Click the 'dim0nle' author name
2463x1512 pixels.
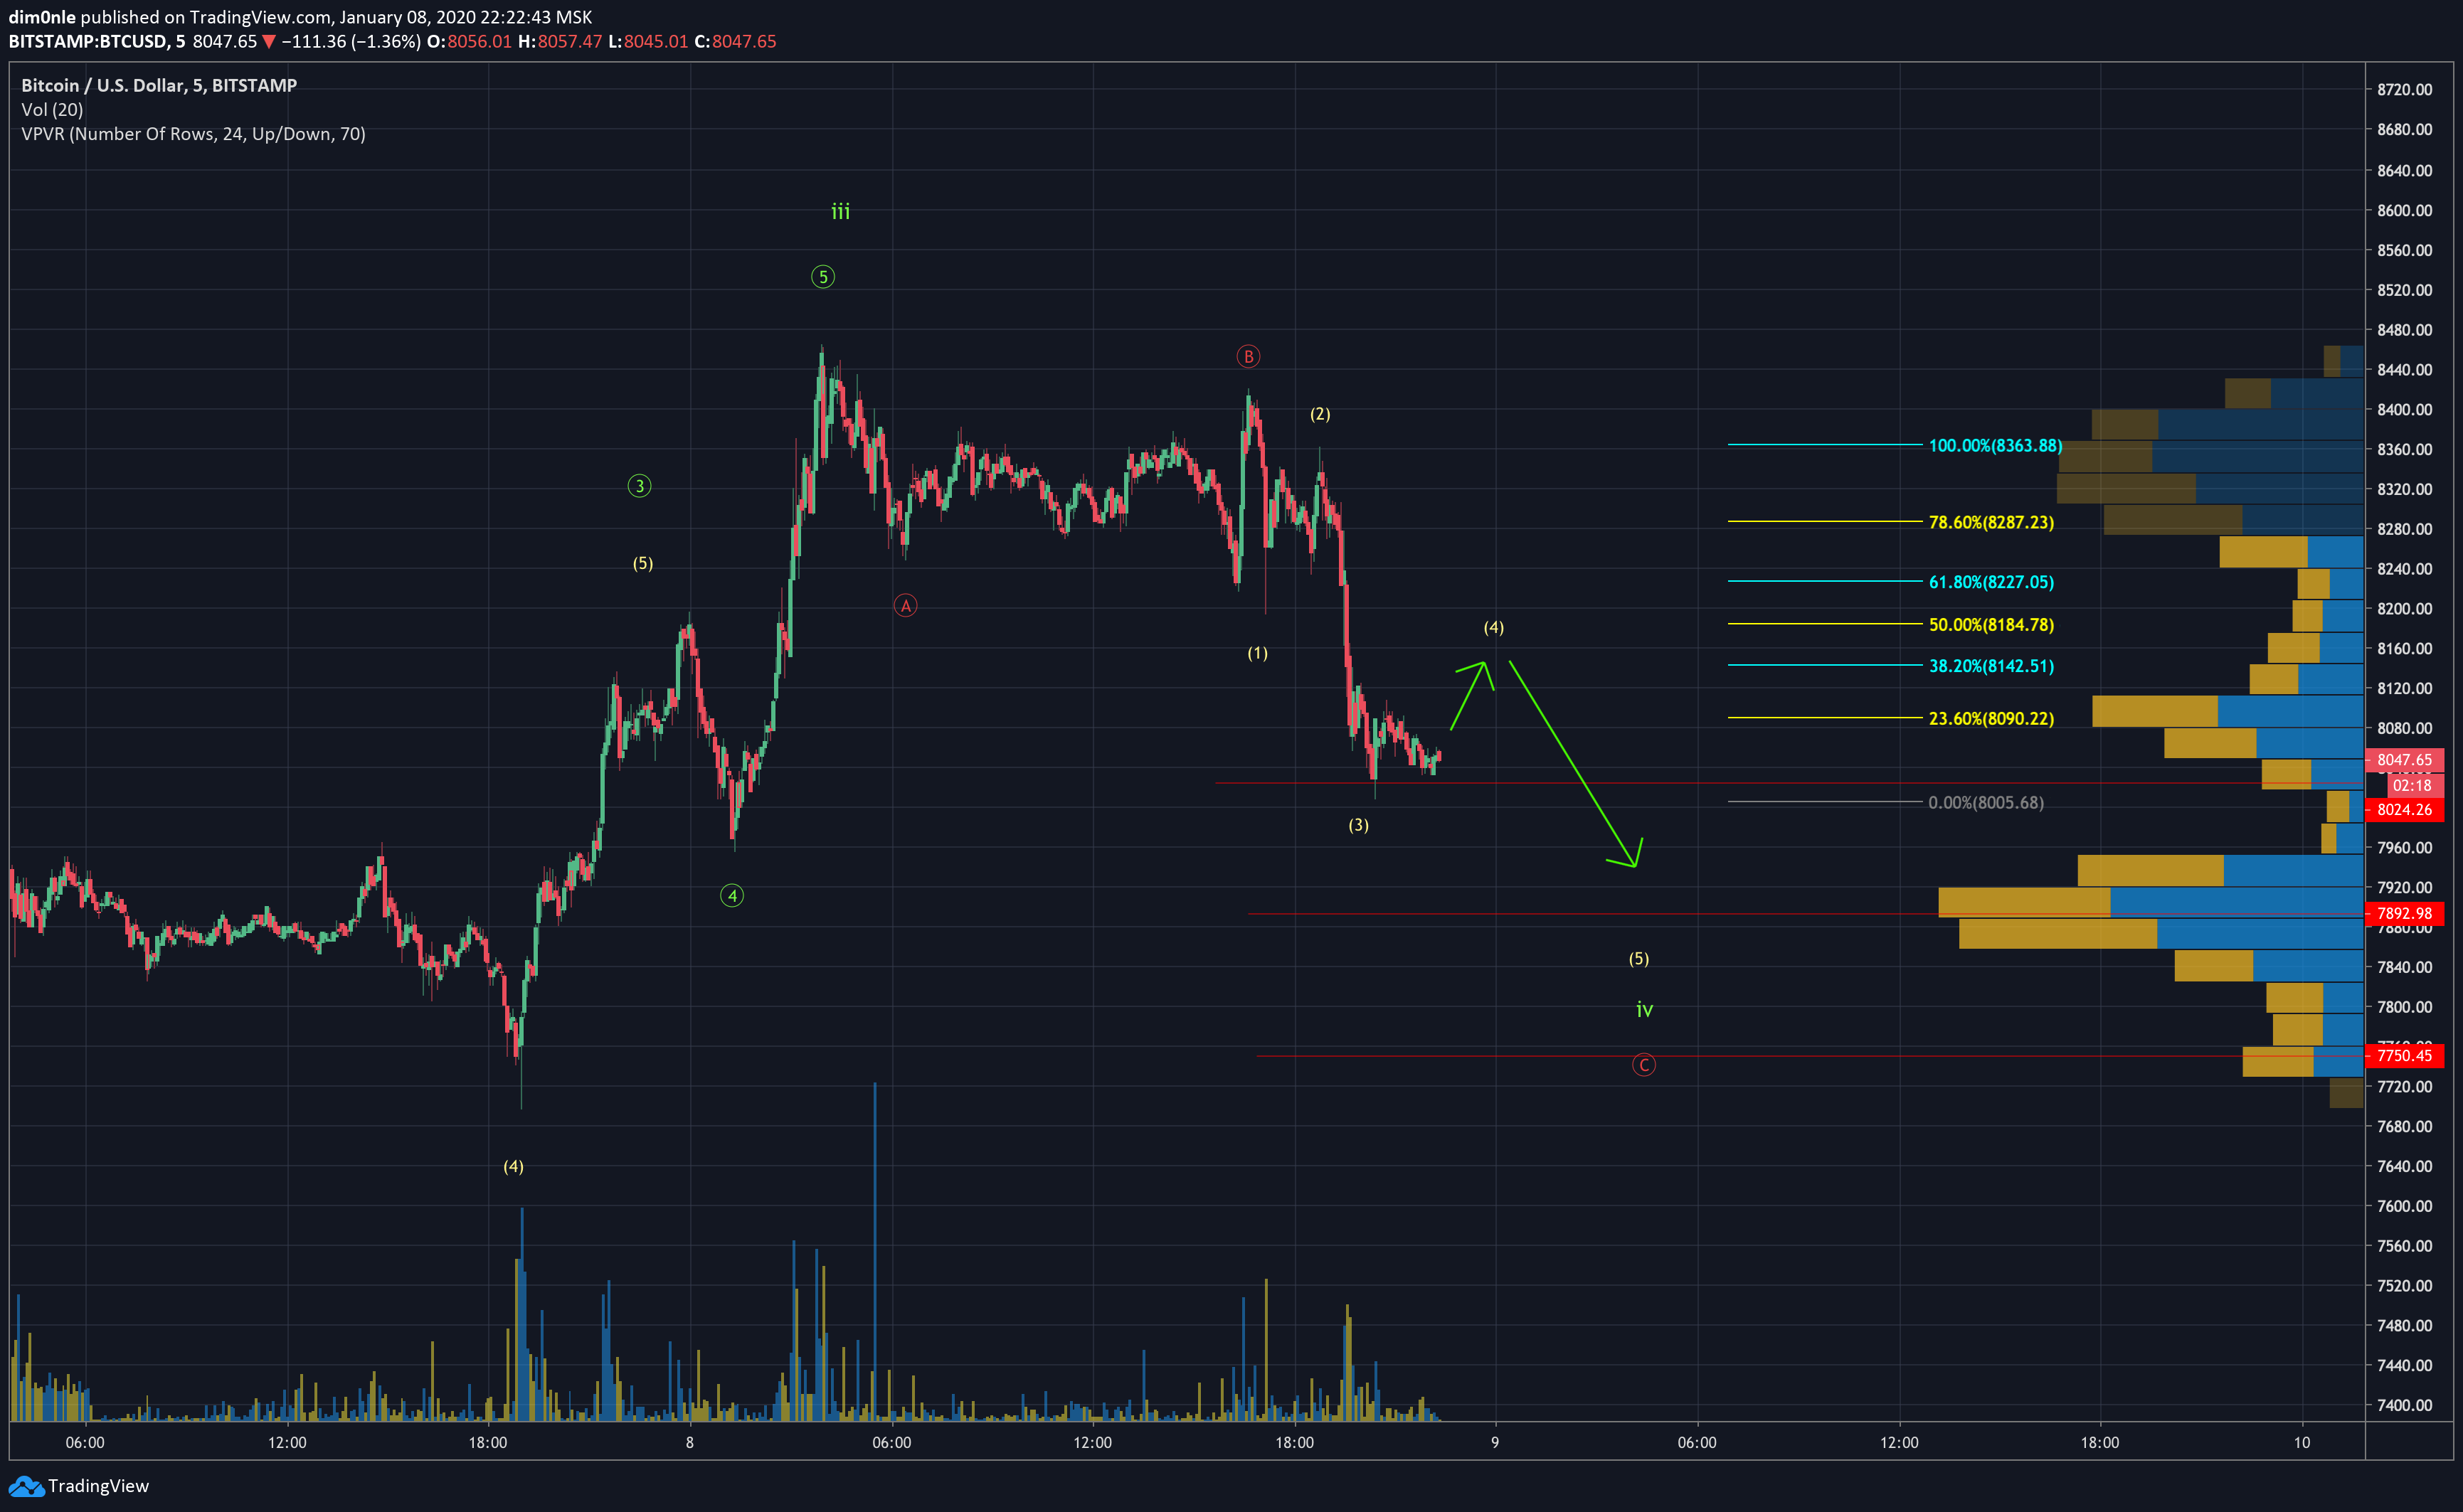pos(42,17)
